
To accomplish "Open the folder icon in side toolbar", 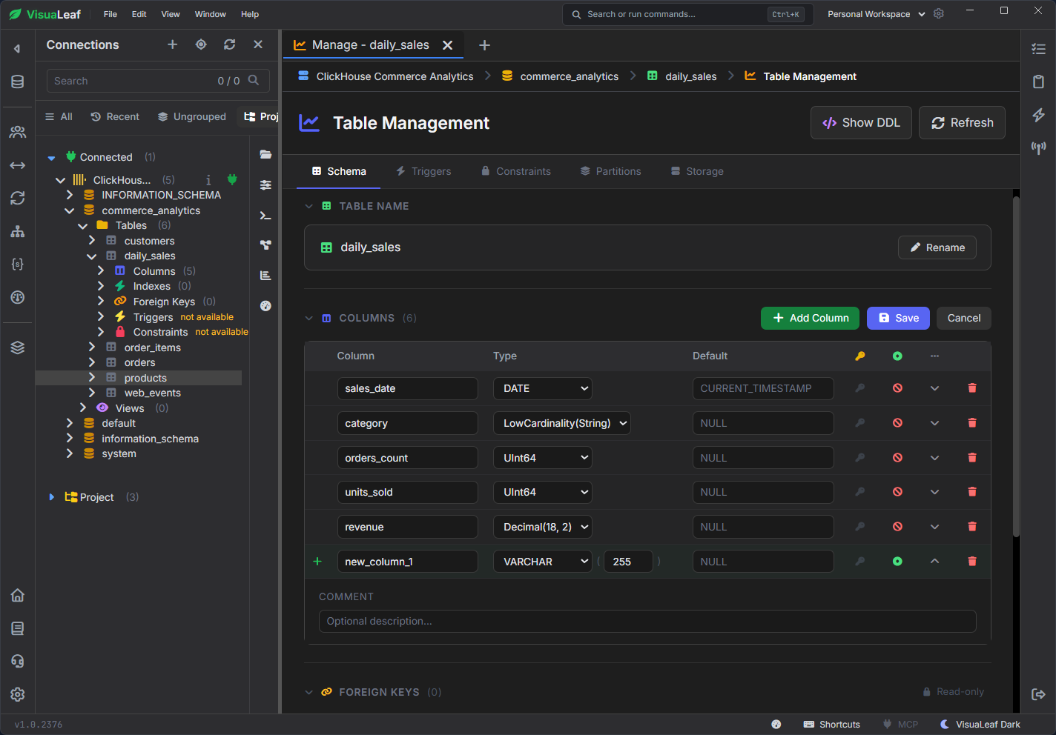I will tap(265, 154).
